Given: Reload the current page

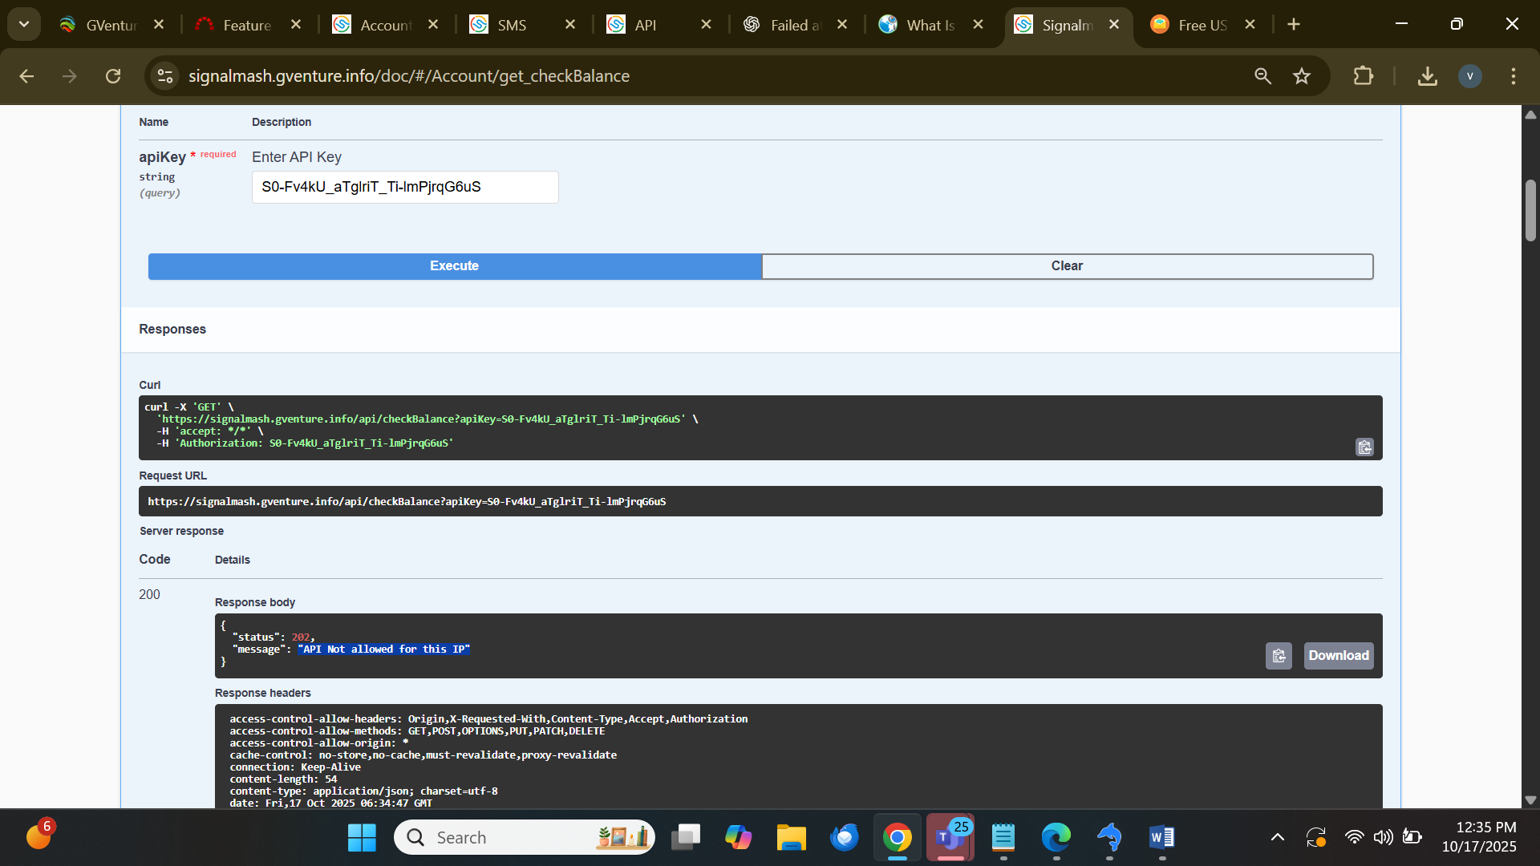Looking at the screenshot, I should coord(113,76).
